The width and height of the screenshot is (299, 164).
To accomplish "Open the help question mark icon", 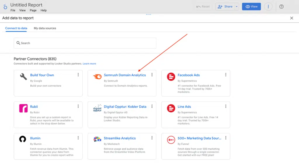I will pos(281,7).
